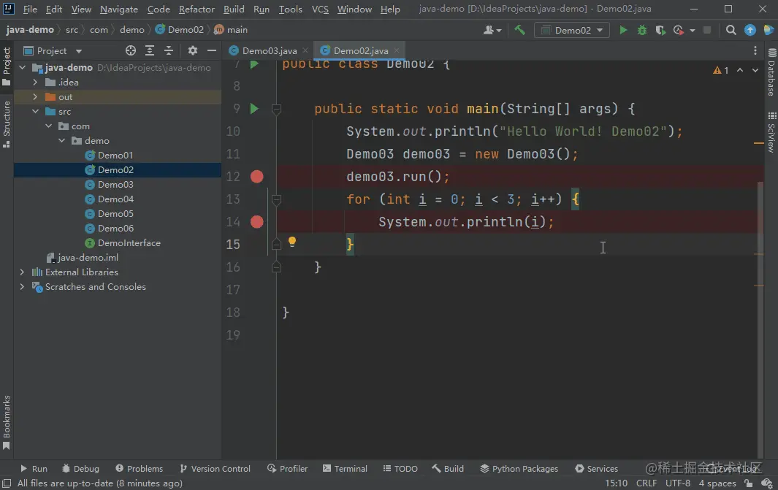Image resolution: width=778 pixels, height=490 pixels.
Task: Open the Debug tool window
Action: (80, 469)
